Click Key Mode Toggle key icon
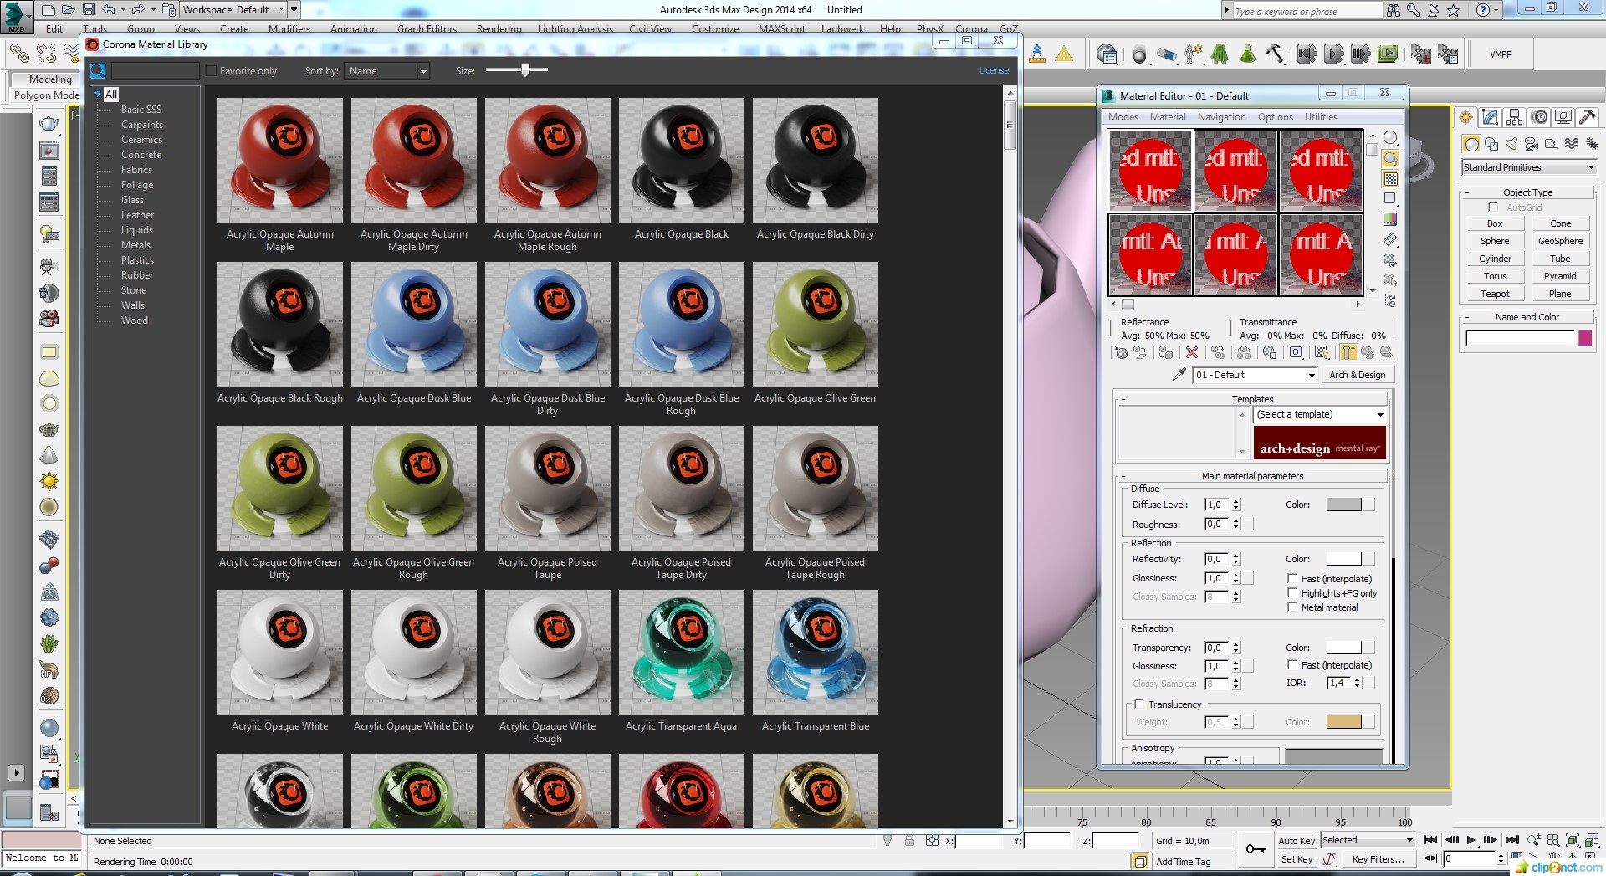The height and width of the screenshot is (876, 1606). 1256,849
